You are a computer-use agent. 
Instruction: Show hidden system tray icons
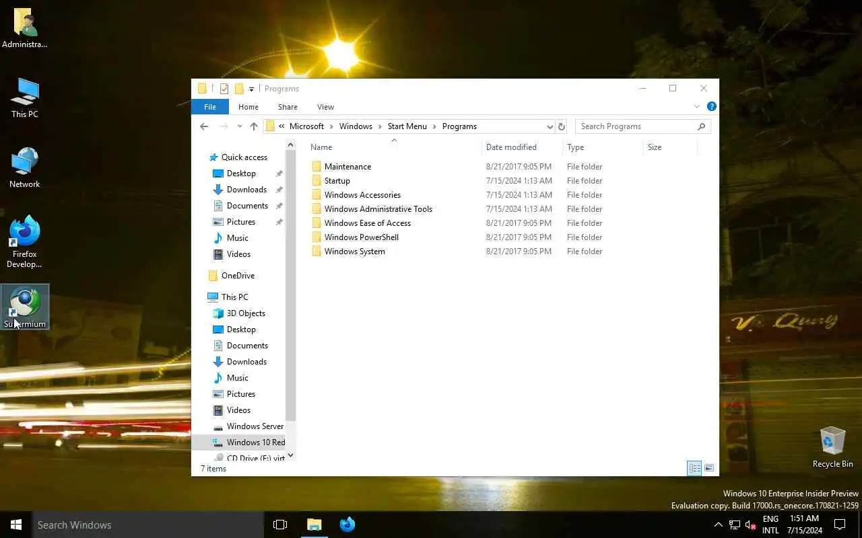[718, 525]
